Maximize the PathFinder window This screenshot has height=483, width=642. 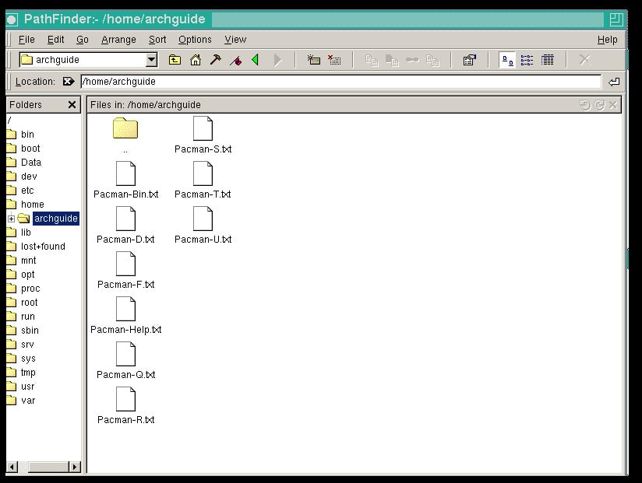(616, 19)
